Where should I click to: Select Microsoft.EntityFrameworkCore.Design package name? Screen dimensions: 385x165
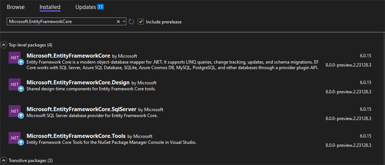coord(78,82)
